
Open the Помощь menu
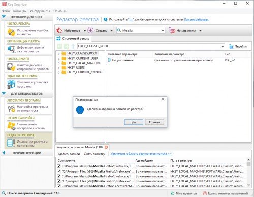click(60, 11)
